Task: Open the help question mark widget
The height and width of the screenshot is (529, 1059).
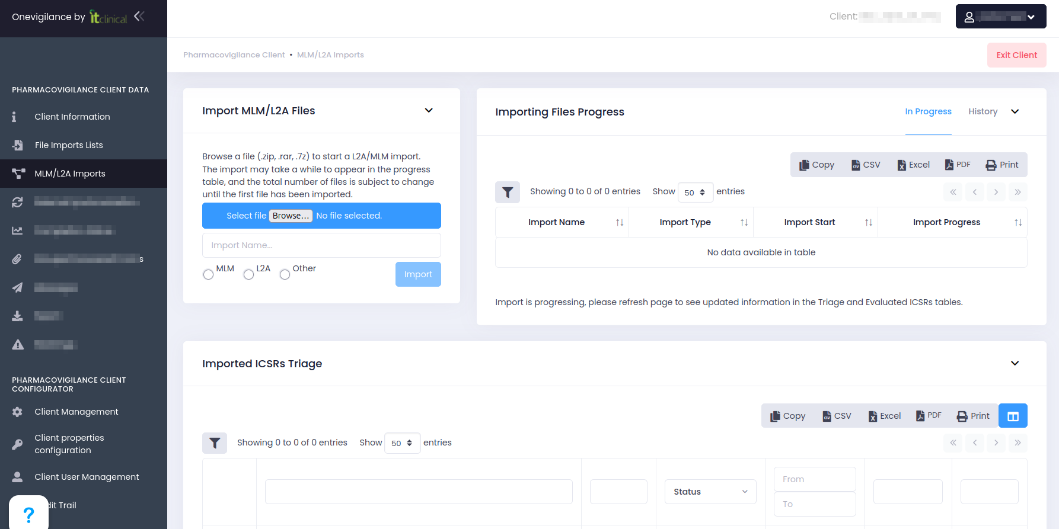Action: 28,513
